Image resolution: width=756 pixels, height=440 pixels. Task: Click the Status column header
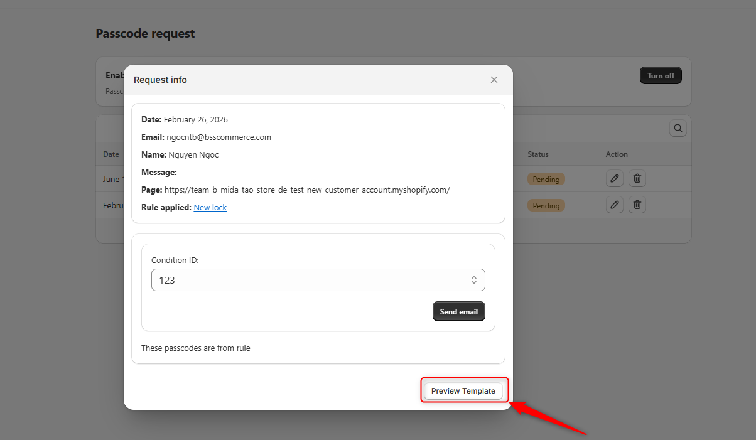point(537,154)
